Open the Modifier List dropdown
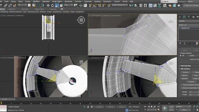199x112 pixels. click(x=189, y=25)
